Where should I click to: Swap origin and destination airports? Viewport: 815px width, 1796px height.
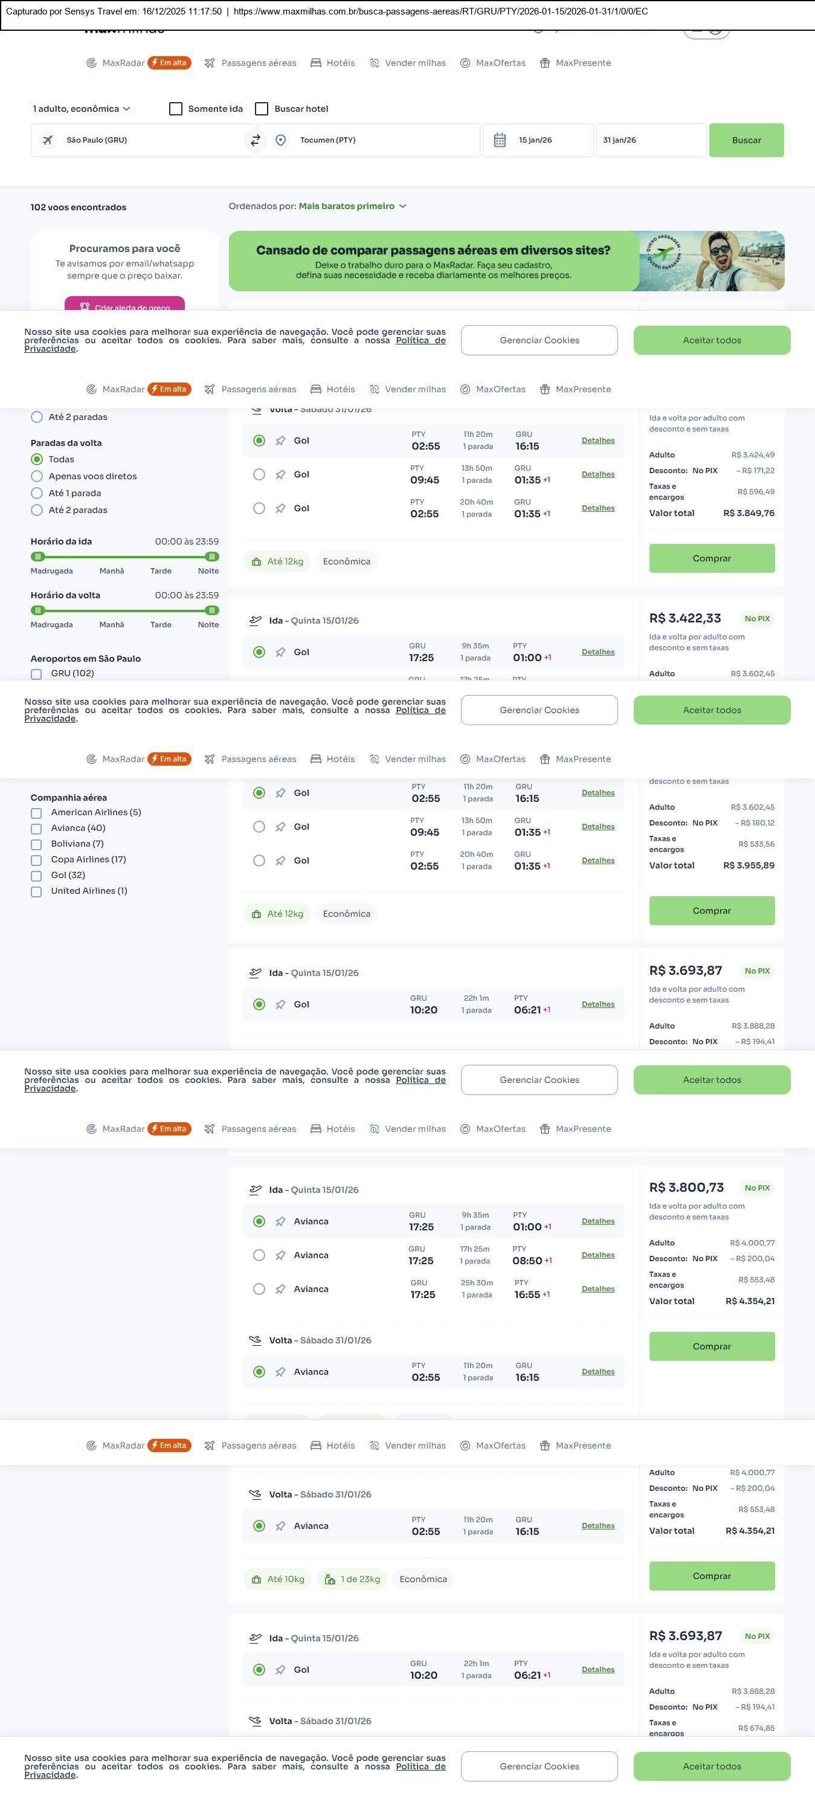[x=255, y=140]
